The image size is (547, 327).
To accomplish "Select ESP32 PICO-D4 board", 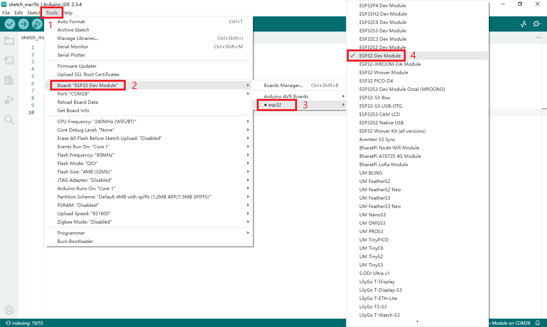I will (x=417, y=81).
